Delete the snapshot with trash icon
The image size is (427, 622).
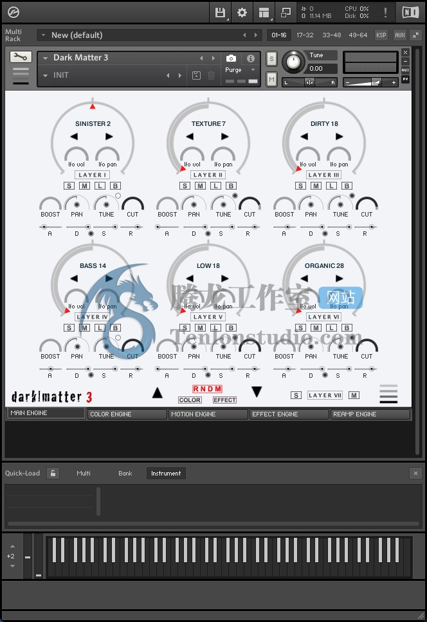coord(211,75)
